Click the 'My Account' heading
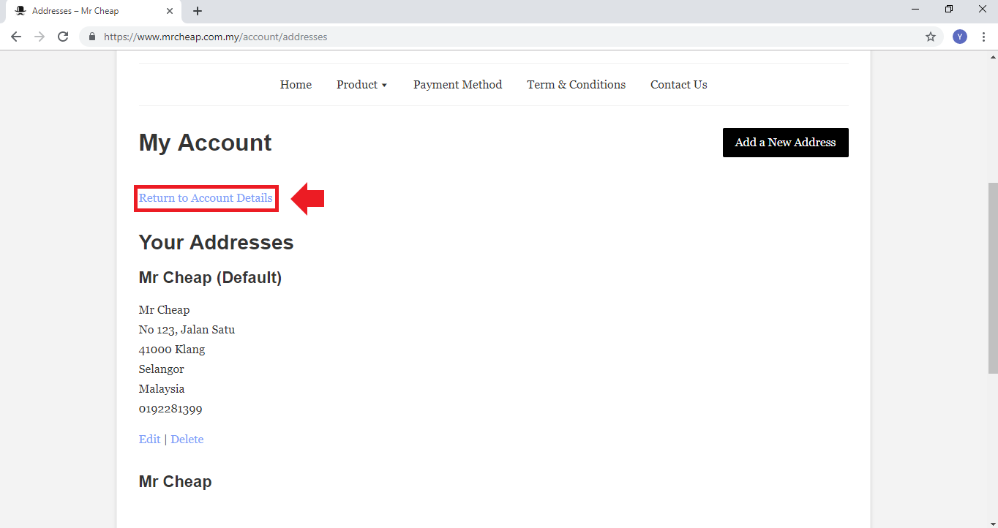Viewport: 998px width, 528px height. pos(205,143)
